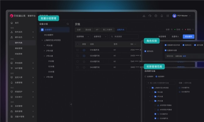This screenshot has width=204, height=122.
Task: Click the power icon of 03水箱开关
Action: [x=84, y=62]
